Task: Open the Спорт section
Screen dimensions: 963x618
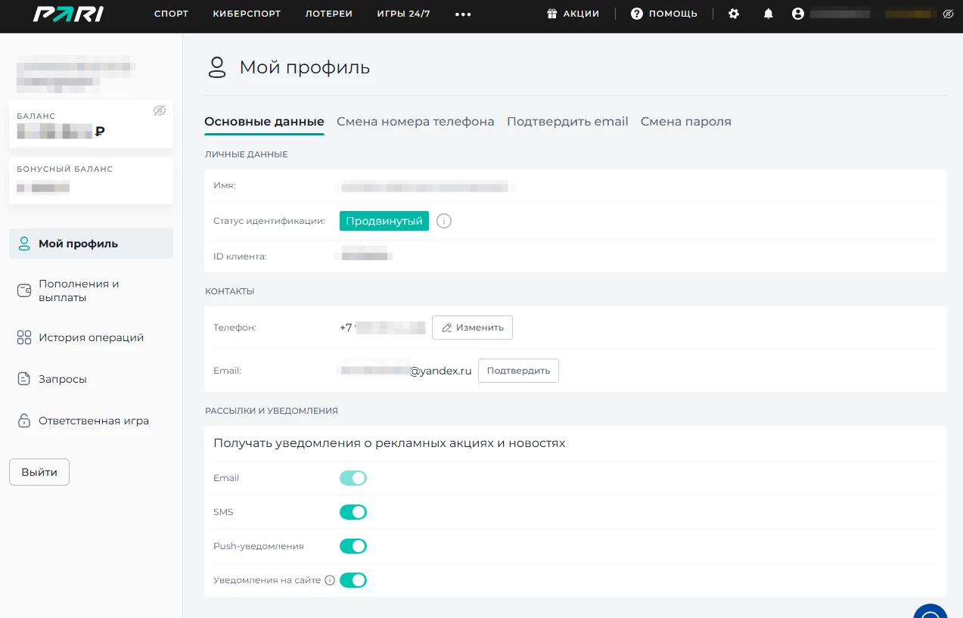Action: point(171,14)
